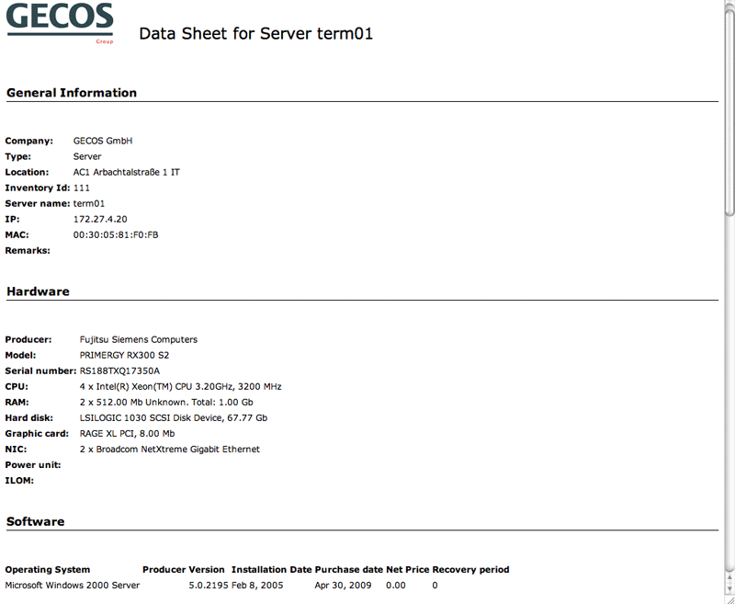
Task: Select installation date 'Feb 8, 2005'
Action: [257, 586]
